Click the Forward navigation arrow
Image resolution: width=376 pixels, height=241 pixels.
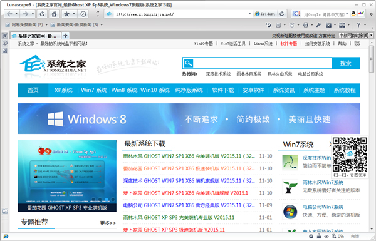(x=26, y=14)
